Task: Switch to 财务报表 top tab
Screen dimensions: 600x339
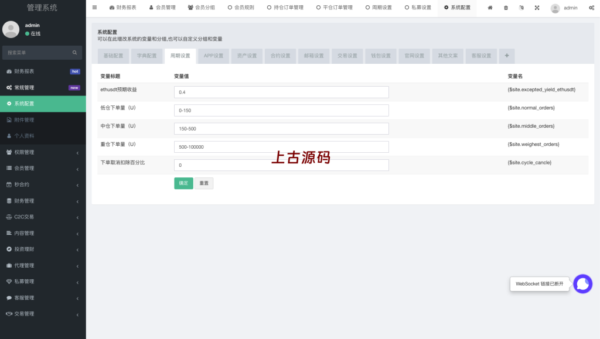Action: (123, 8)
